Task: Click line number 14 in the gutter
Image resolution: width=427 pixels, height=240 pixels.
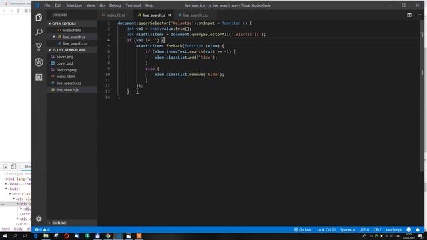Action: (108, 97)
